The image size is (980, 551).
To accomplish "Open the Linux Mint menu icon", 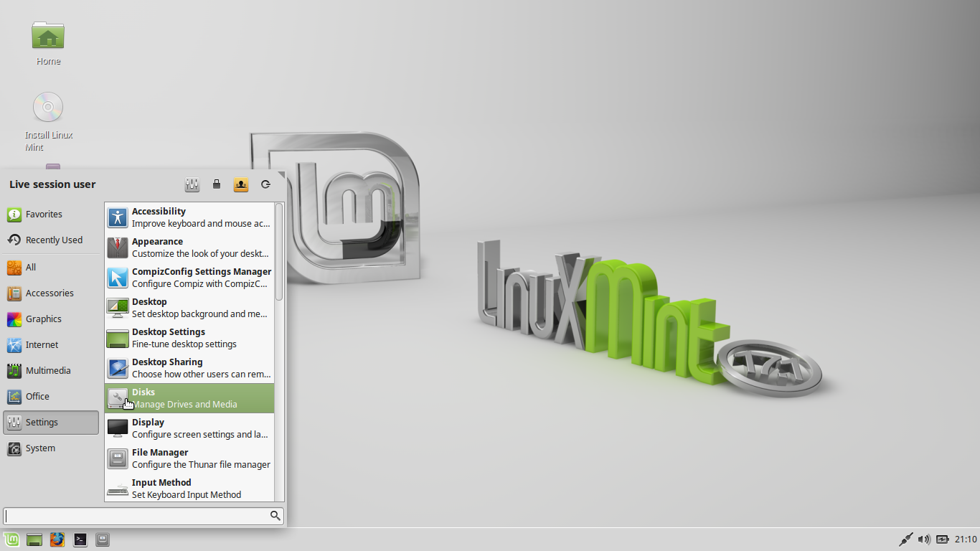I will [x=11, y=540].
